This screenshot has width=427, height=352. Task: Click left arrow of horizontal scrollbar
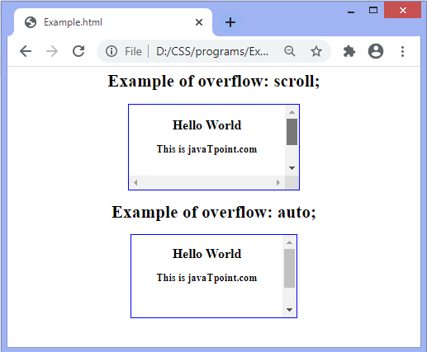pyautogui.click(x=135, y=182)
